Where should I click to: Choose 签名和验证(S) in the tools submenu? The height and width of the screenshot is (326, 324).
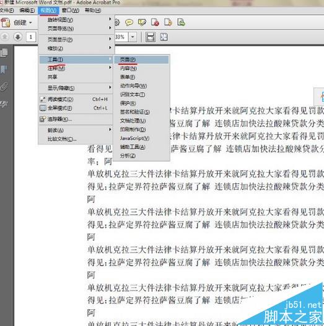(141, 112)
